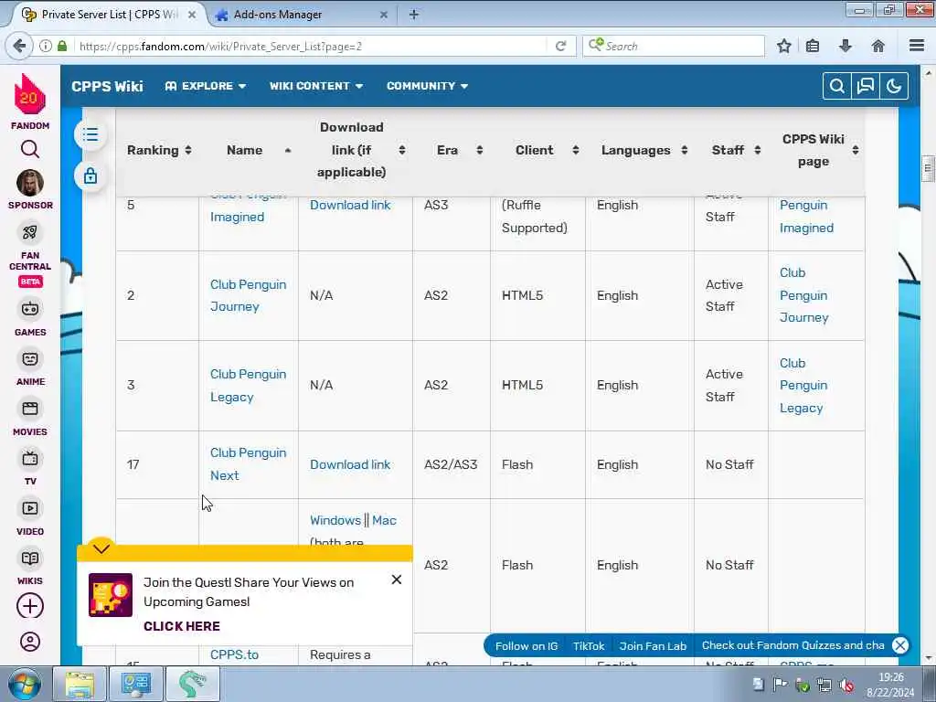This screenshot has height=702, width=936.
Task: Click CLICK HERE in quest popup
Action: 182,626
